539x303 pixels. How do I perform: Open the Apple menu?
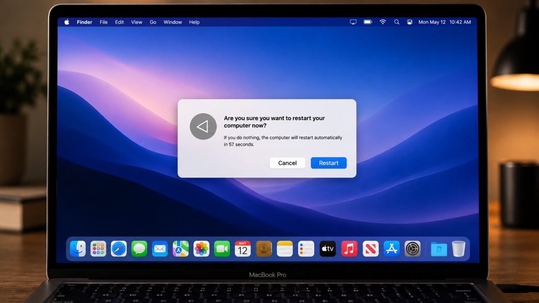(x=67, y=22)
